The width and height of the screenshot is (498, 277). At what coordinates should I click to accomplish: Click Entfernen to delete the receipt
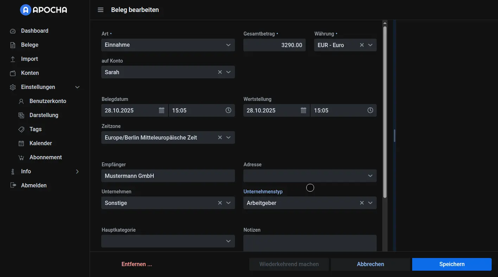pos(136,264)
